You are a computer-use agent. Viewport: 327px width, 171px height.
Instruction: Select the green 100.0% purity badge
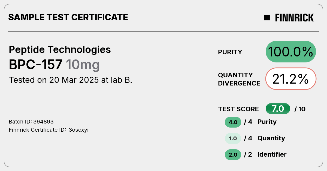coord(291,52)
